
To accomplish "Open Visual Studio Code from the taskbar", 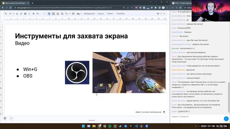I will click(x=136, y=126).
